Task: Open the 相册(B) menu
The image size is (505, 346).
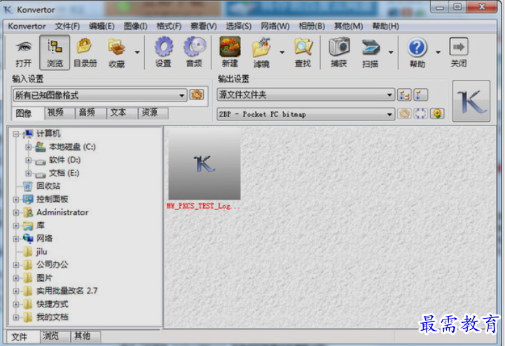Action: tap(312, 26)
